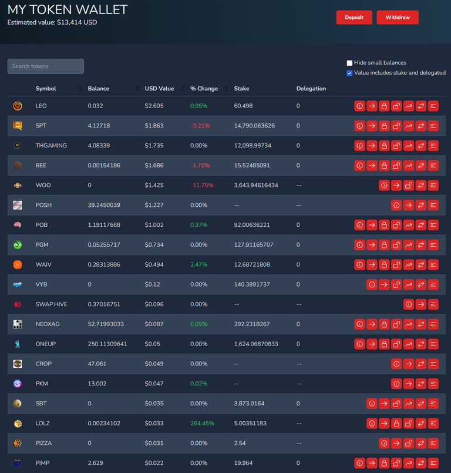Enable the Hide small balances checkbox
451x473 pixels.
[x=349, y=63]
